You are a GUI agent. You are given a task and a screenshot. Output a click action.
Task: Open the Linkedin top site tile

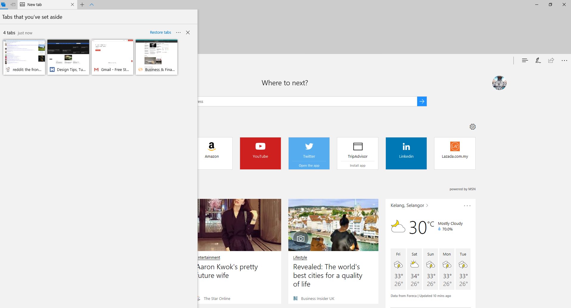coord(406,153)
